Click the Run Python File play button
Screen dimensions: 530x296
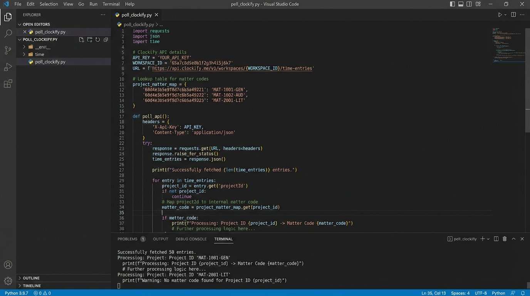[500, 15]
